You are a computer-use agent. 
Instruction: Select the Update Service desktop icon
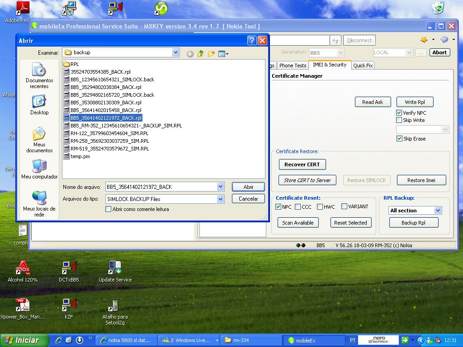[x=115, y=272]
